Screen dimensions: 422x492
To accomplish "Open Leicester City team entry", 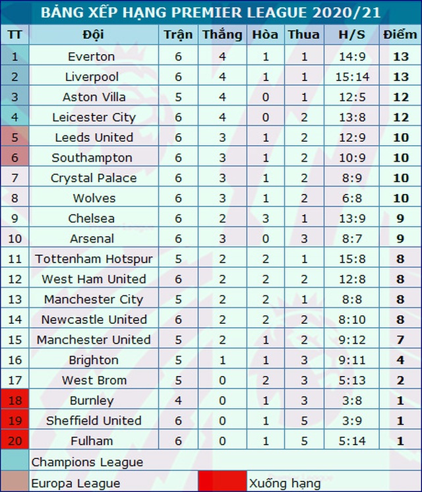I will [x=94, y=117].
